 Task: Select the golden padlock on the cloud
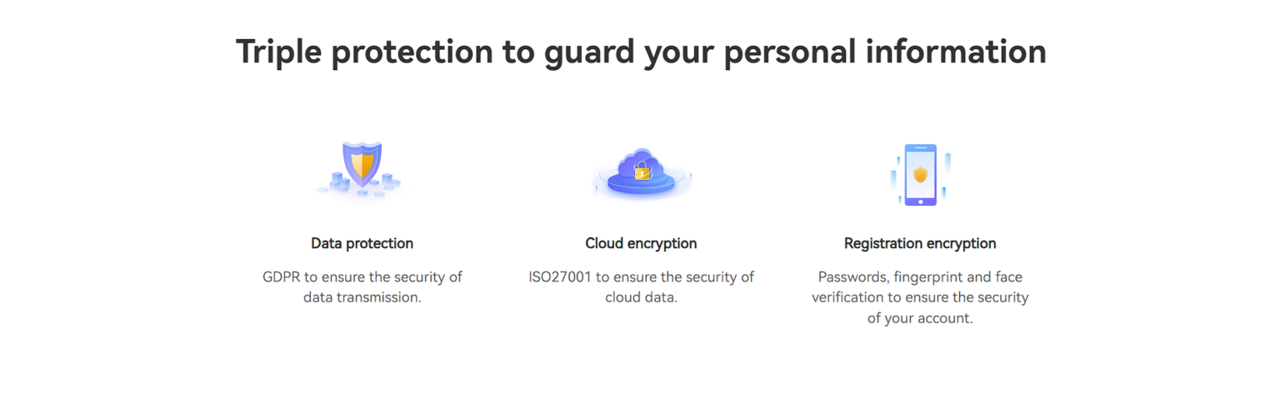pos(641,171)
